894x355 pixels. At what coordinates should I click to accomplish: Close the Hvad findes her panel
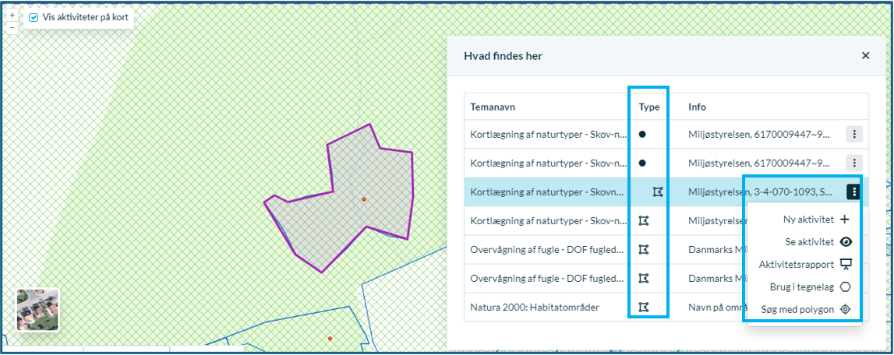865,55
